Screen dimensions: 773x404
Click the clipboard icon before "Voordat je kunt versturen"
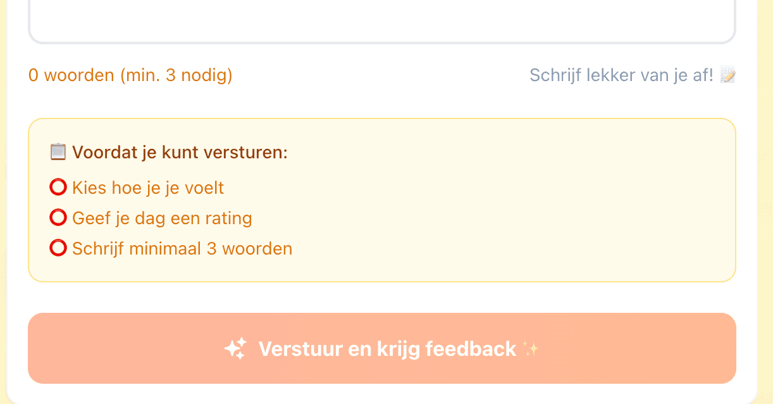coord(58,151)
